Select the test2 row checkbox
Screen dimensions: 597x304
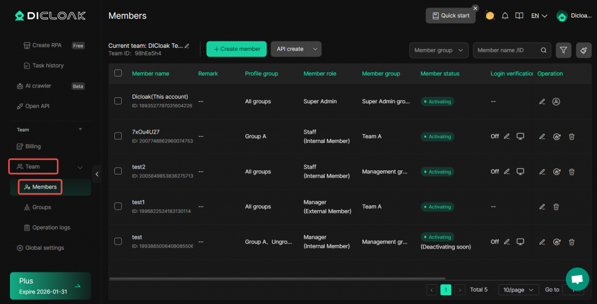tap(118, 171)
